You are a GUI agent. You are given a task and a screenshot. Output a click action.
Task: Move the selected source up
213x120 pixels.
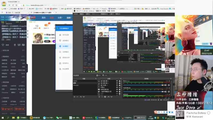[x=109, y=97]
